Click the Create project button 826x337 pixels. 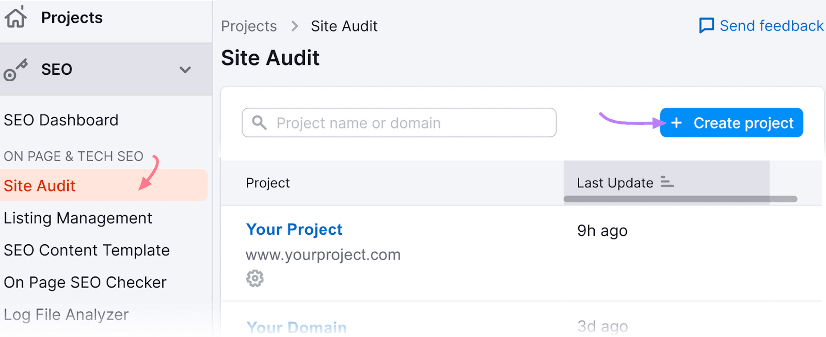pyautogui.click(x=731, y=123)
